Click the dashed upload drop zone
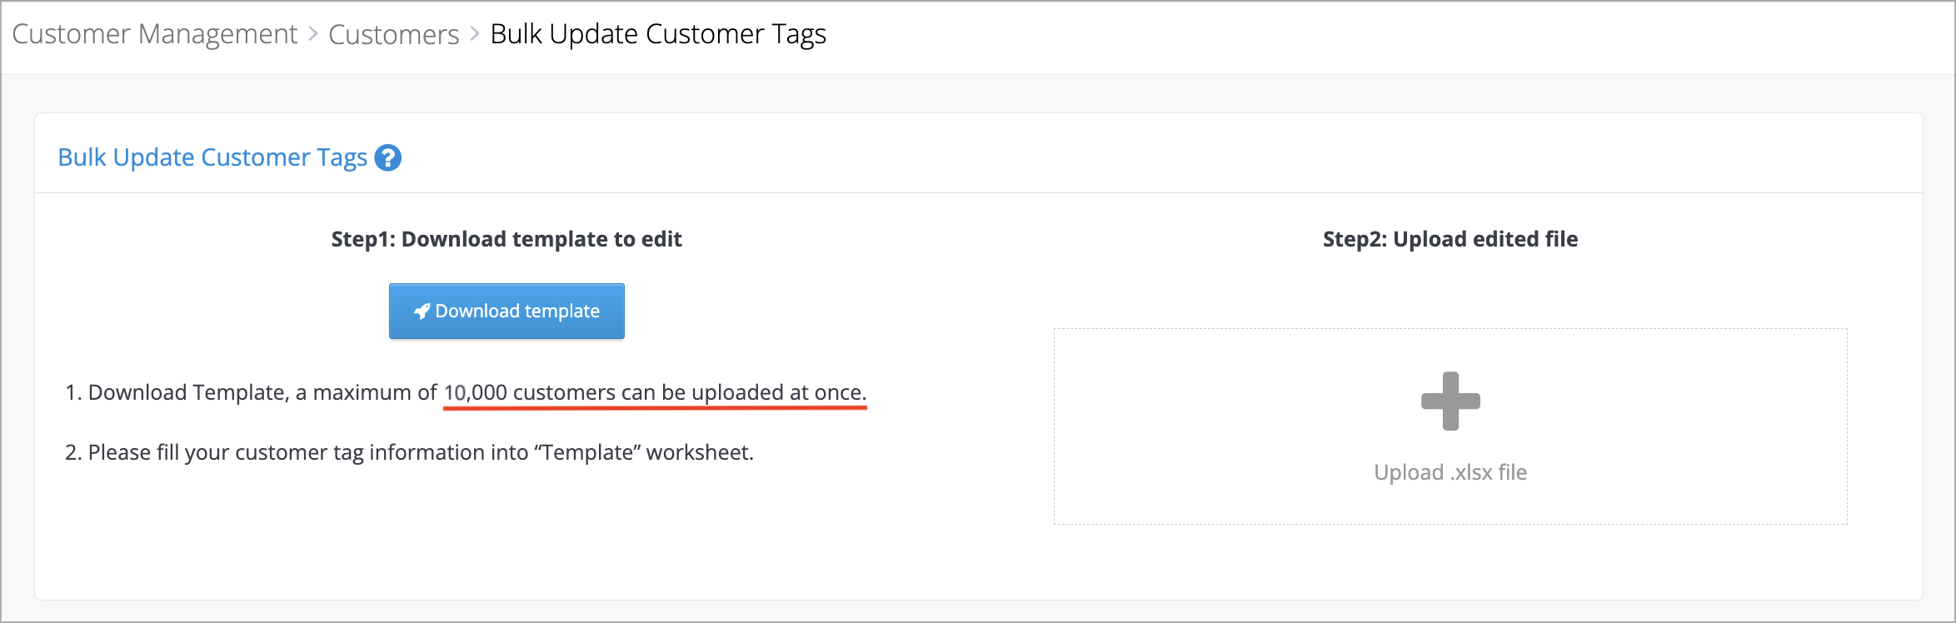 point(1450,426)
